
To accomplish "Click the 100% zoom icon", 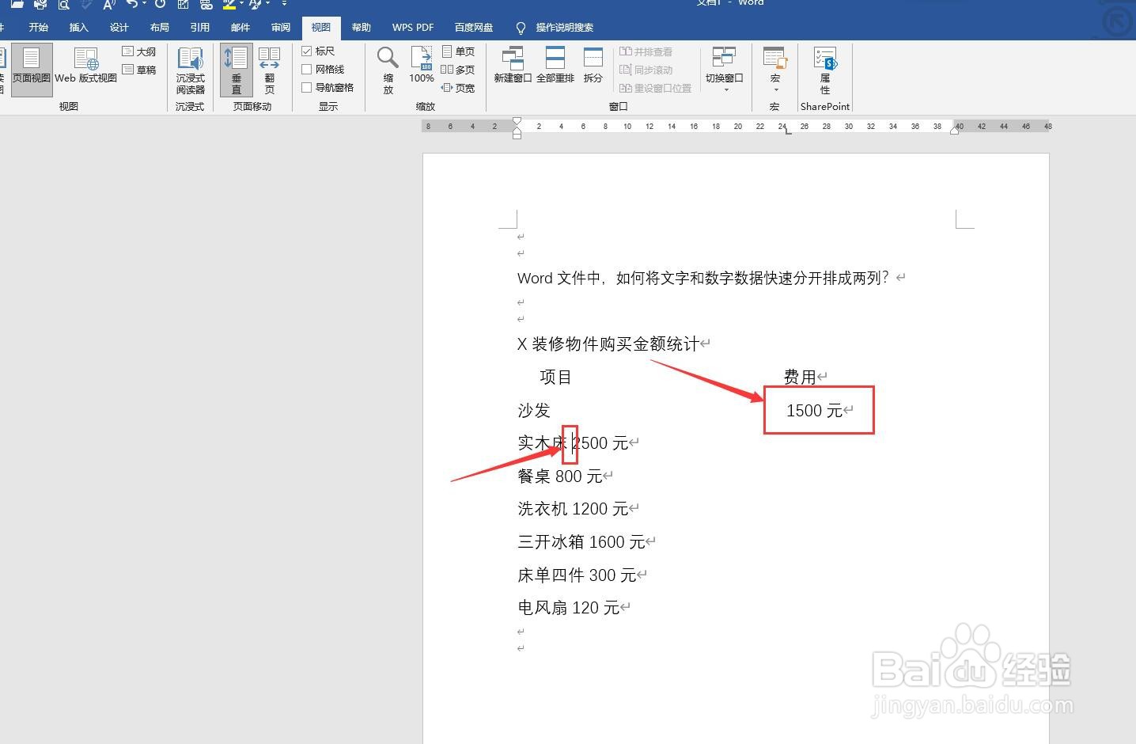I will click(x=422, y=67).
